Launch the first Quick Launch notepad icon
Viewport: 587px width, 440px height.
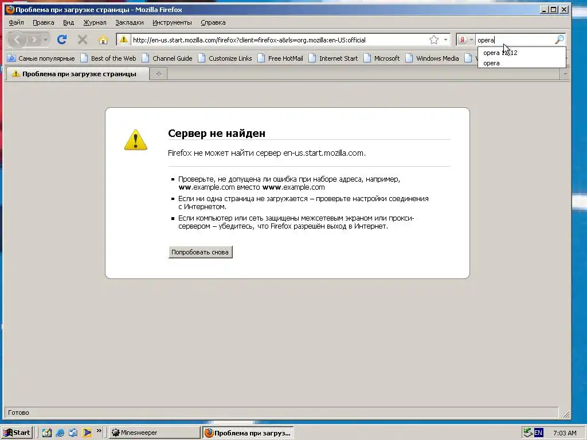click(x=47, y=433)
